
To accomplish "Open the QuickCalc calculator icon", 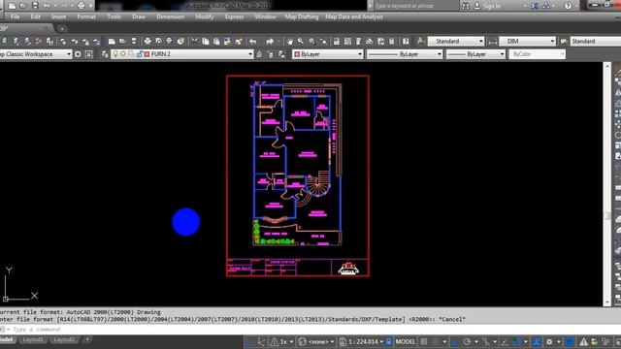I will pyautogui.click(x=391, y=41).
